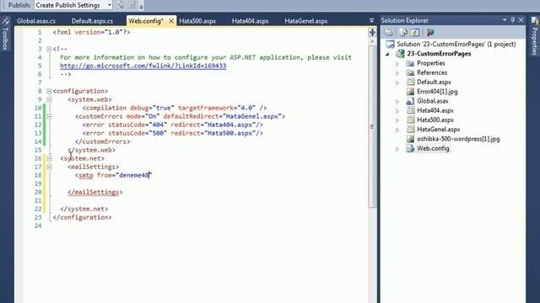Viewport: 540px width, 303px height.
Task: Close the Solution Explorer panel
Action: pyautogui.click(x=521, y=20)
